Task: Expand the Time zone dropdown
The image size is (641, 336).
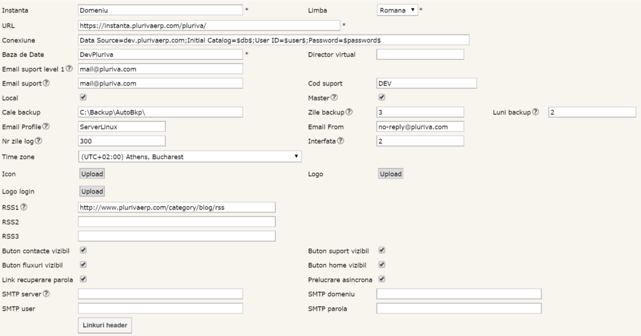Action: pos(190,157)
